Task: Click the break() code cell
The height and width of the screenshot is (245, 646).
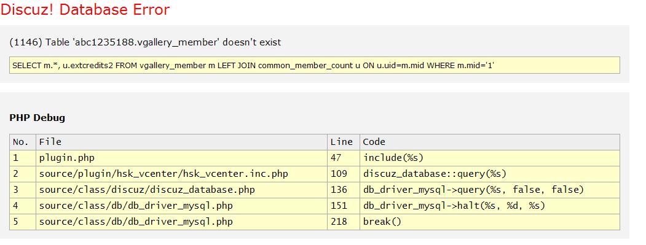Action: tap(490, 222)
